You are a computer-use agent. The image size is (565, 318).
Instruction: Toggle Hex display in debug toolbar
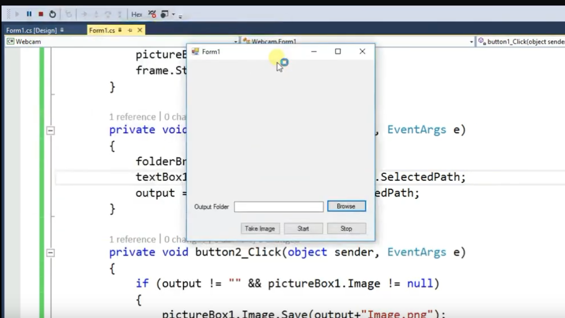click(137, 14)
